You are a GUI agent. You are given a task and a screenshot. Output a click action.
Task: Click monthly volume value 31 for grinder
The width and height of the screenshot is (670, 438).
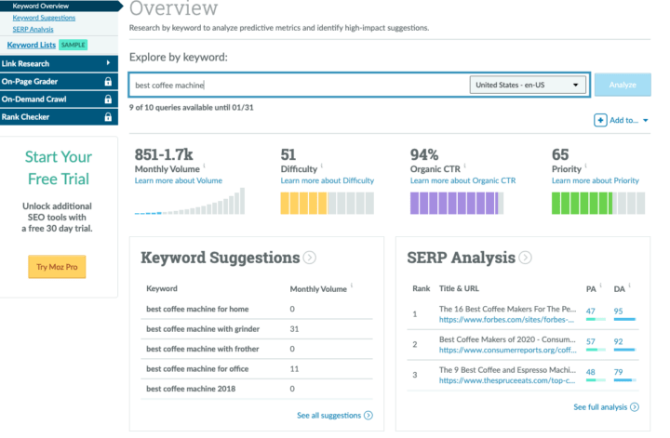tap(294, 329)
